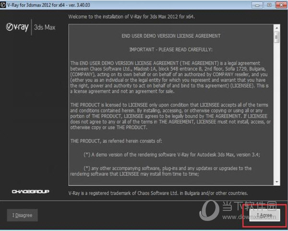
Task: Close the V-Ray installer window
Action: (x=281, y=5)
